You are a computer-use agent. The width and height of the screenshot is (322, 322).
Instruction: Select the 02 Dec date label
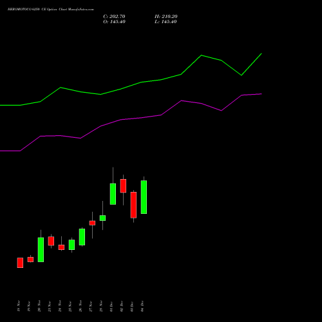(x=122, y=307)
